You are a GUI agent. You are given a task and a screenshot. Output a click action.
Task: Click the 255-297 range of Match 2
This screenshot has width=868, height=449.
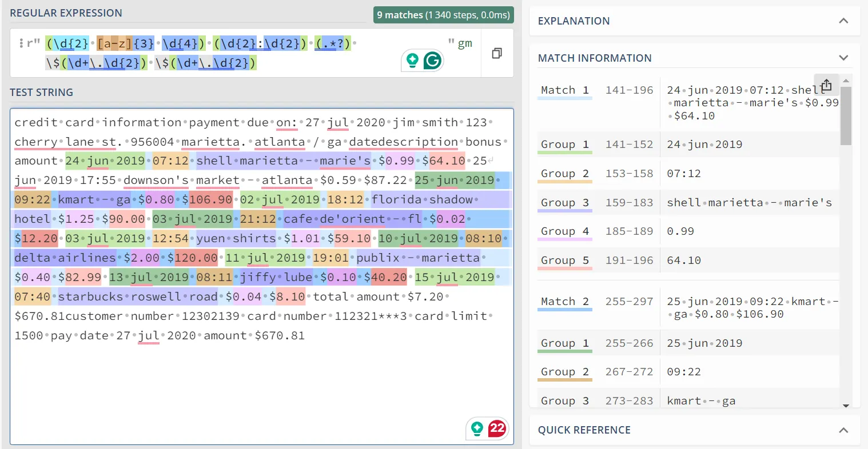point(629,302)
